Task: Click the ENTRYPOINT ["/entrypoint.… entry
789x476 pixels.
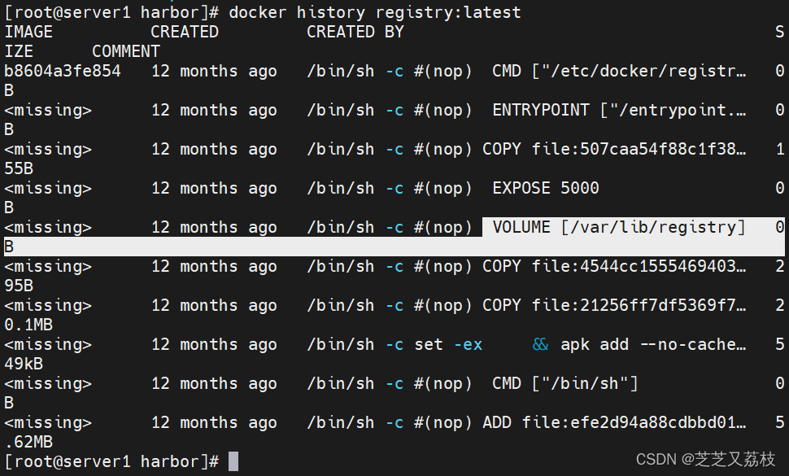Action: [x=619, y=110]
